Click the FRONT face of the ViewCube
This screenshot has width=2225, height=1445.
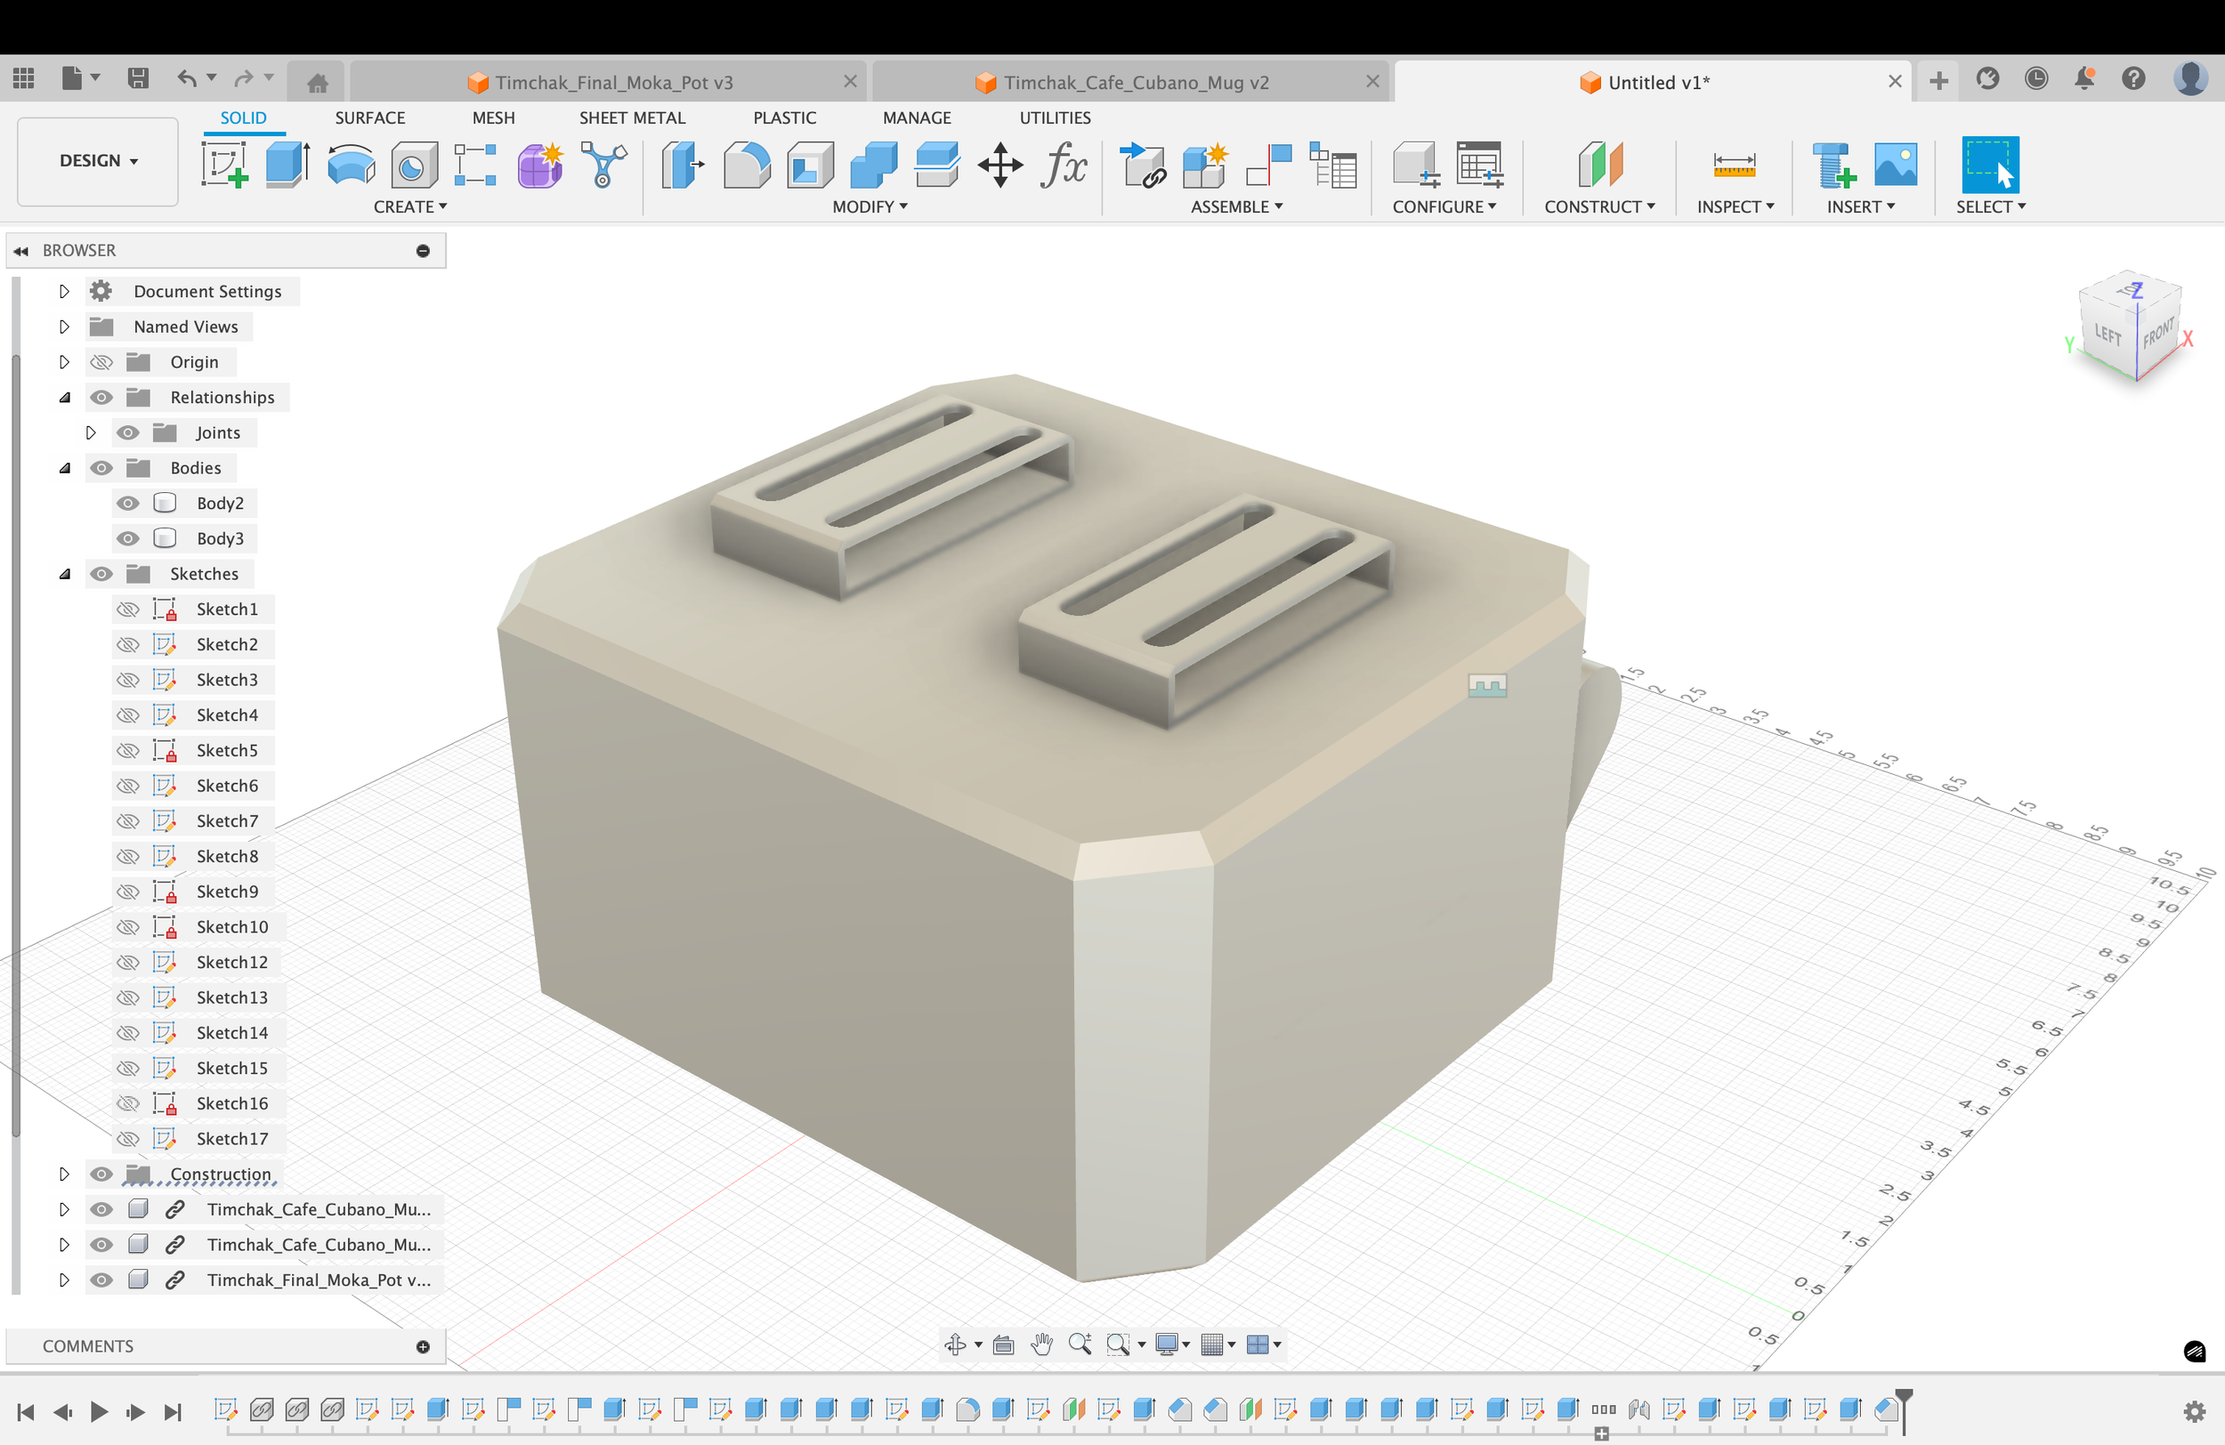pos(2157,335)
